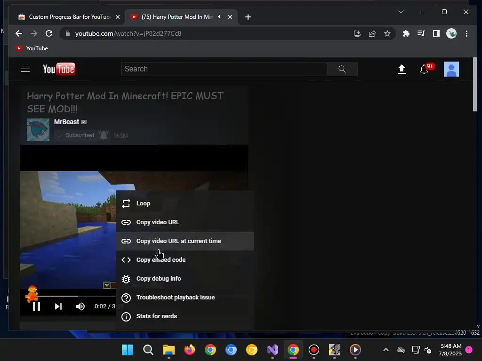482x361 pixels.
Task: Open the tab search chevron dropdown
Action: [401, 12]
